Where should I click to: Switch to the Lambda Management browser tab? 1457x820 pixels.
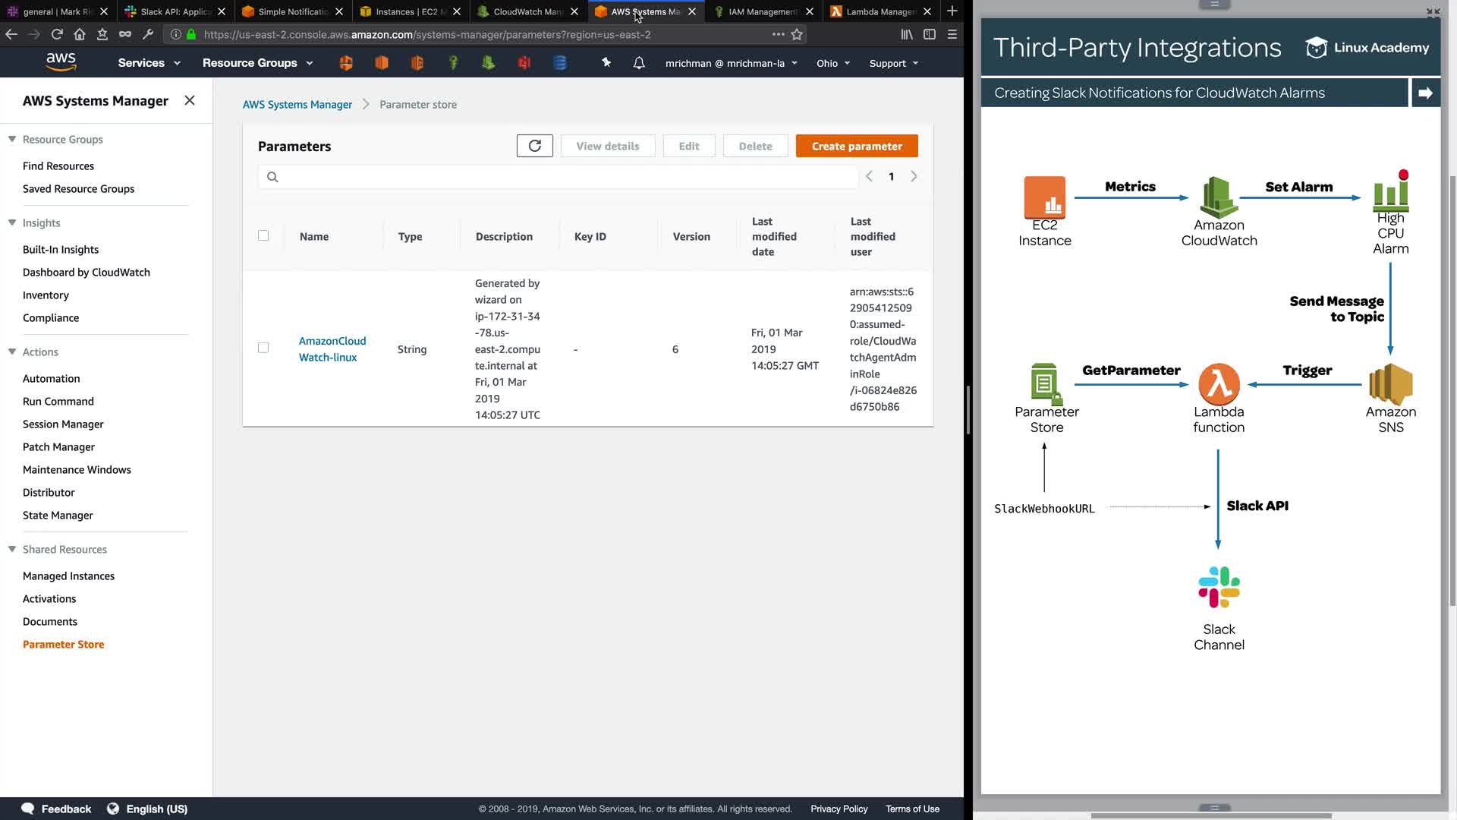pos(880,11)
